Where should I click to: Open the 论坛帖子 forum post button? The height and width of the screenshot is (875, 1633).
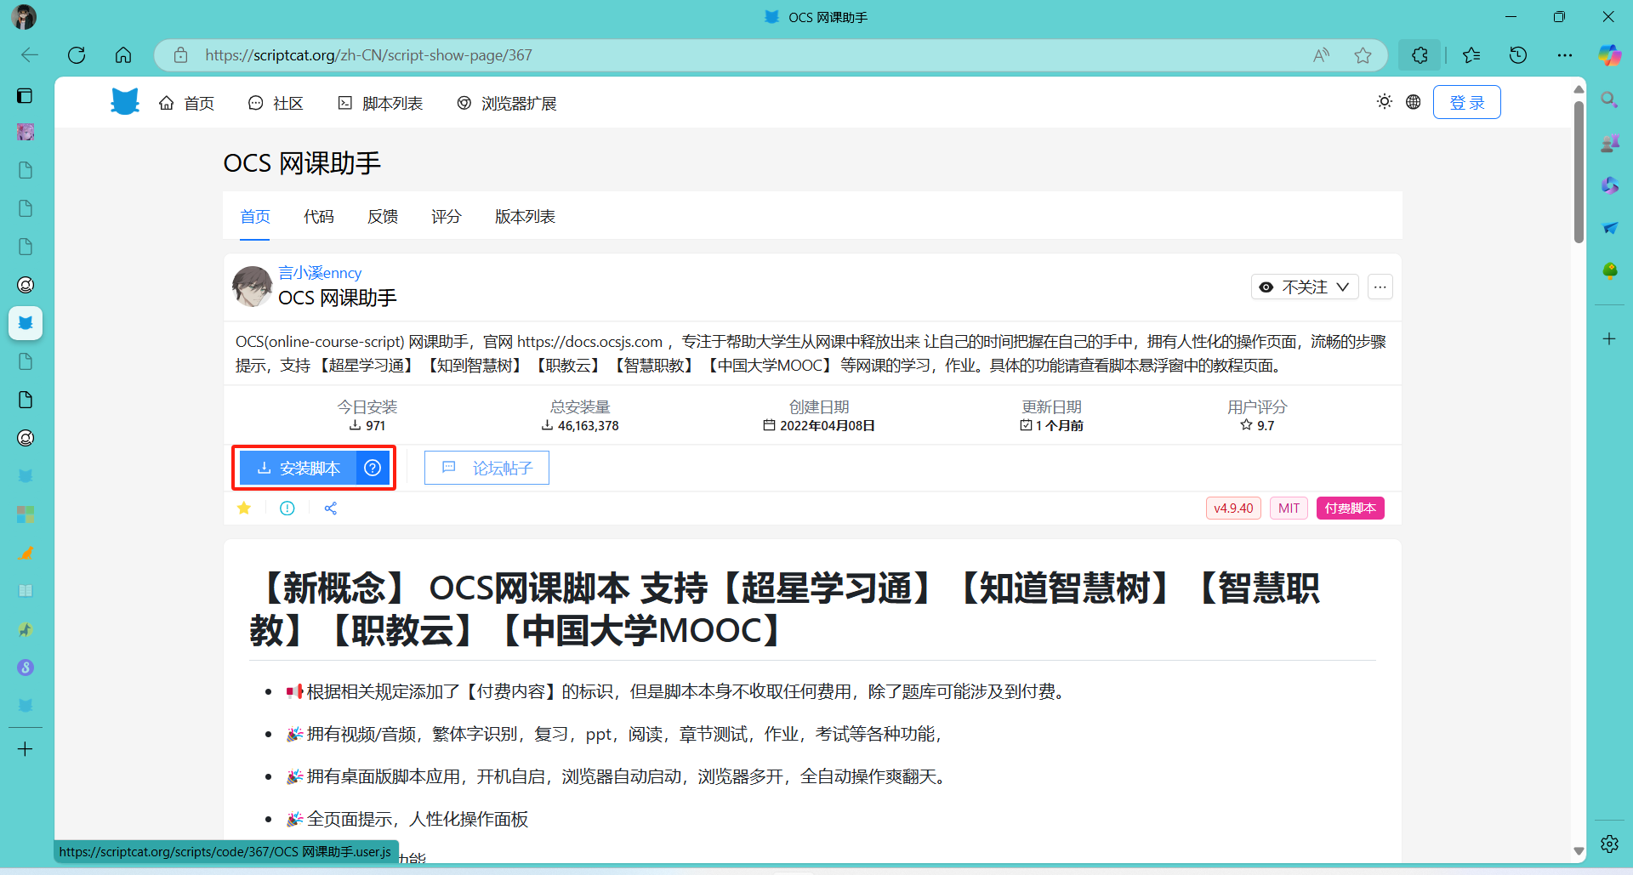pyautogui.click(x=486, y=468)
